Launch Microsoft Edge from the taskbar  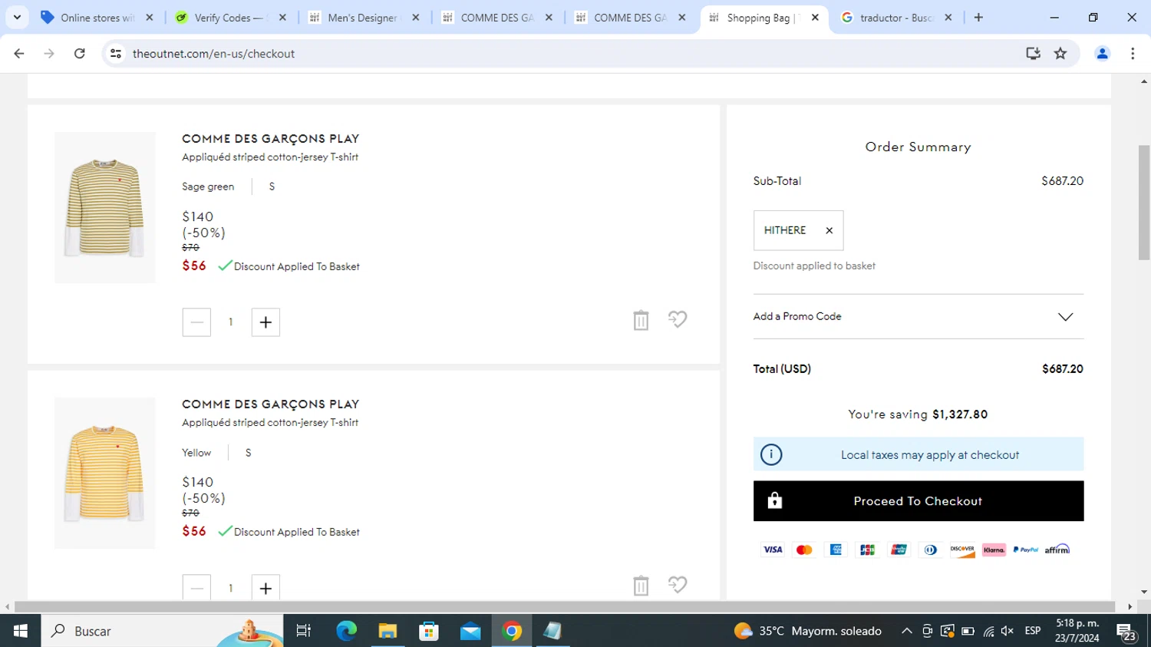[346, 631]
